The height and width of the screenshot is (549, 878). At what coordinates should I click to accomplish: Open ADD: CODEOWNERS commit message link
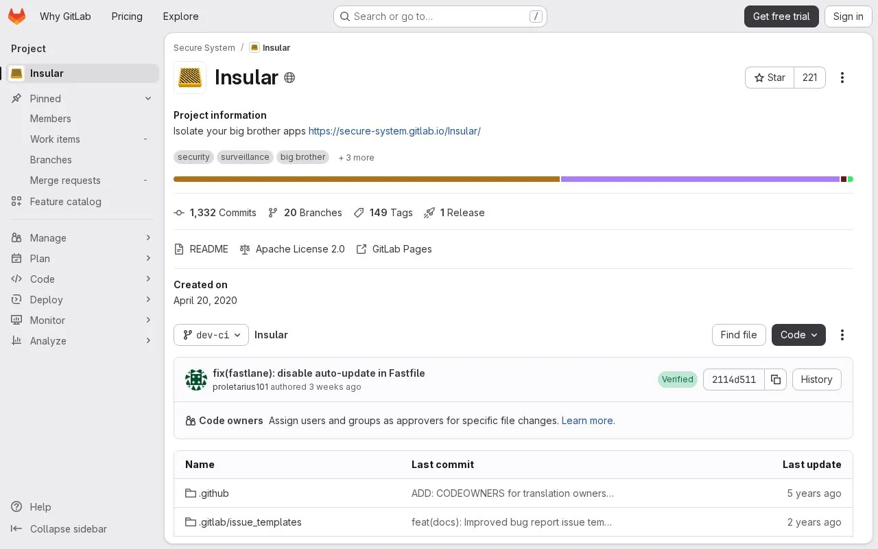pyautogui.click(x=512, y=493)
